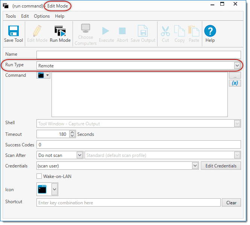Click the Edit Mode pencil icon
This screenshot has width=250, height=225.
[37, 31]
